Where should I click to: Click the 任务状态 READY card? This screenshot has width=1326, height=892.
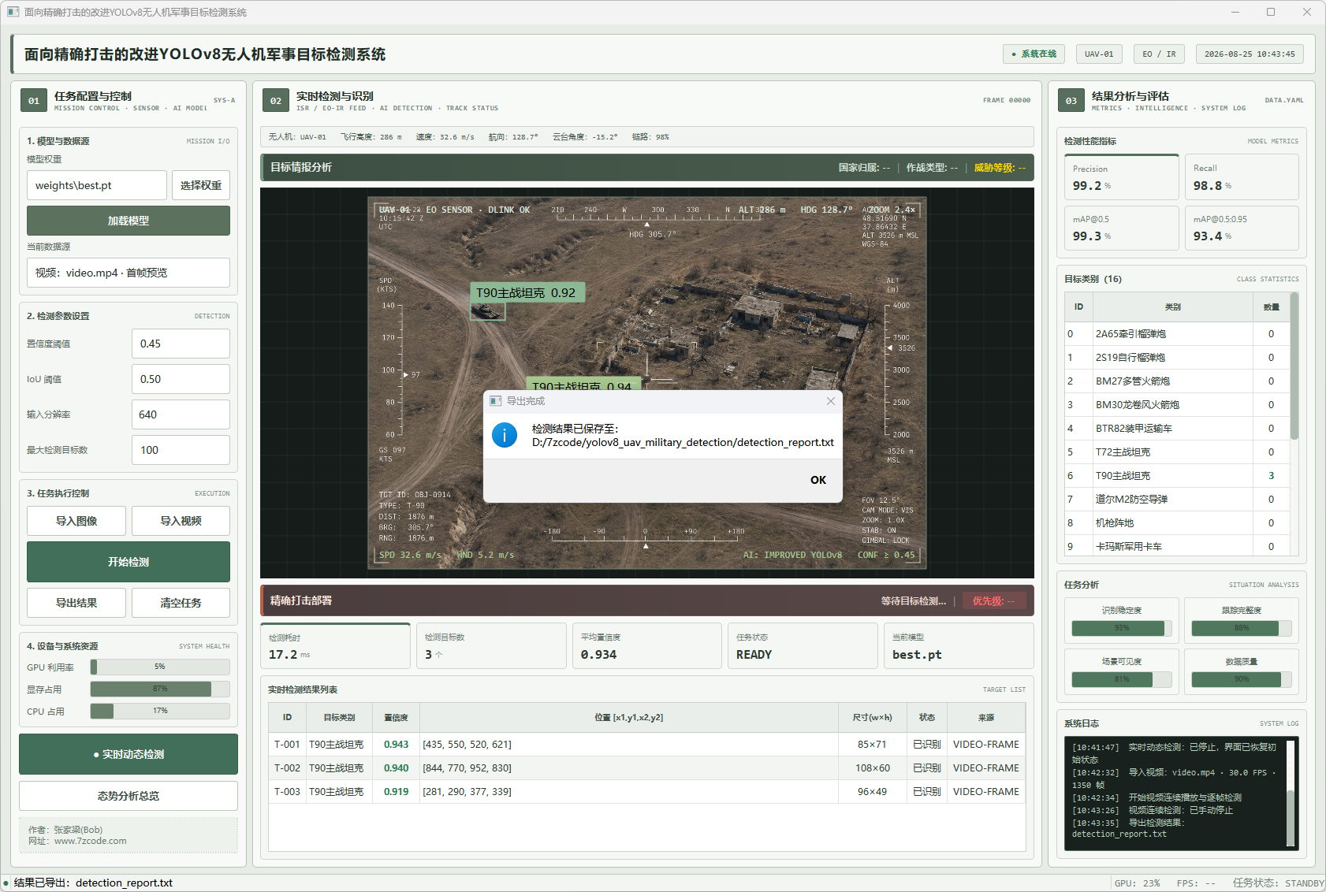(803, 646)
